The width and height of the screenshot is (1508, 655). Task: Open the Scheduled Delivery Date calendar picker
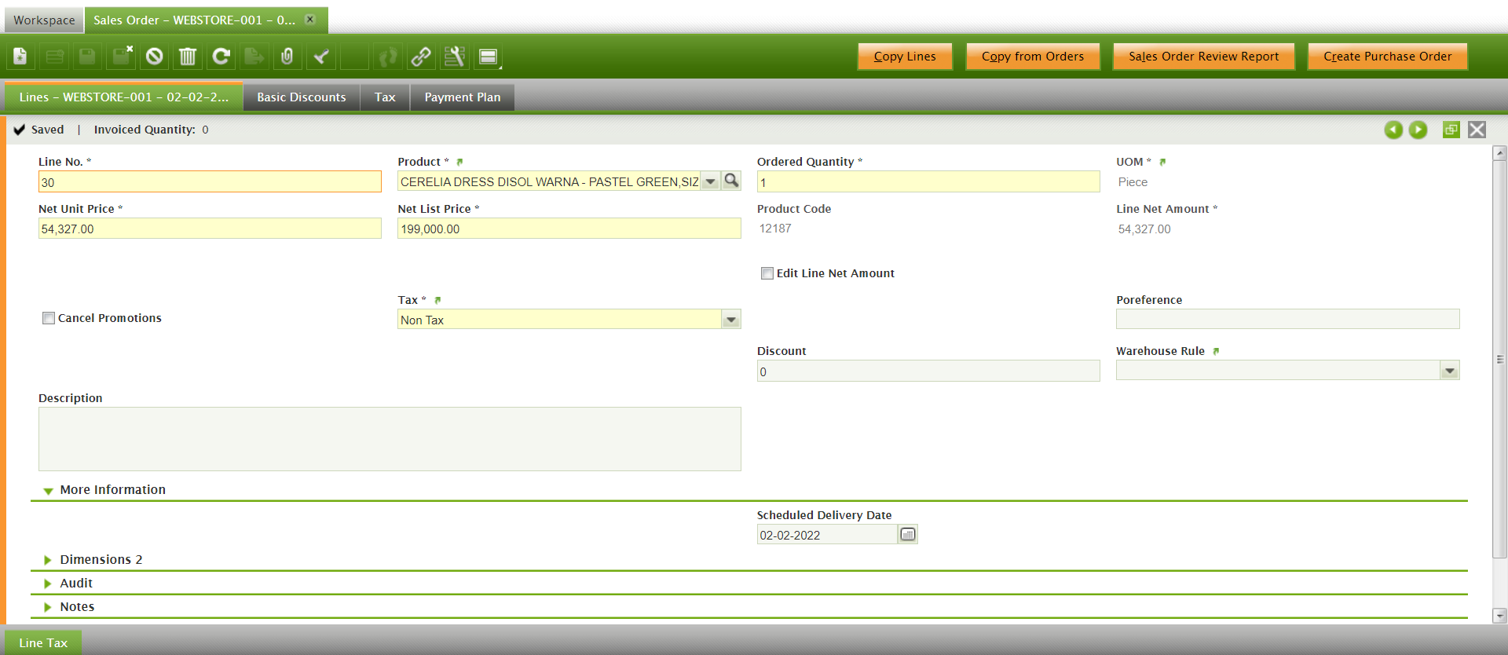point(908,535)
